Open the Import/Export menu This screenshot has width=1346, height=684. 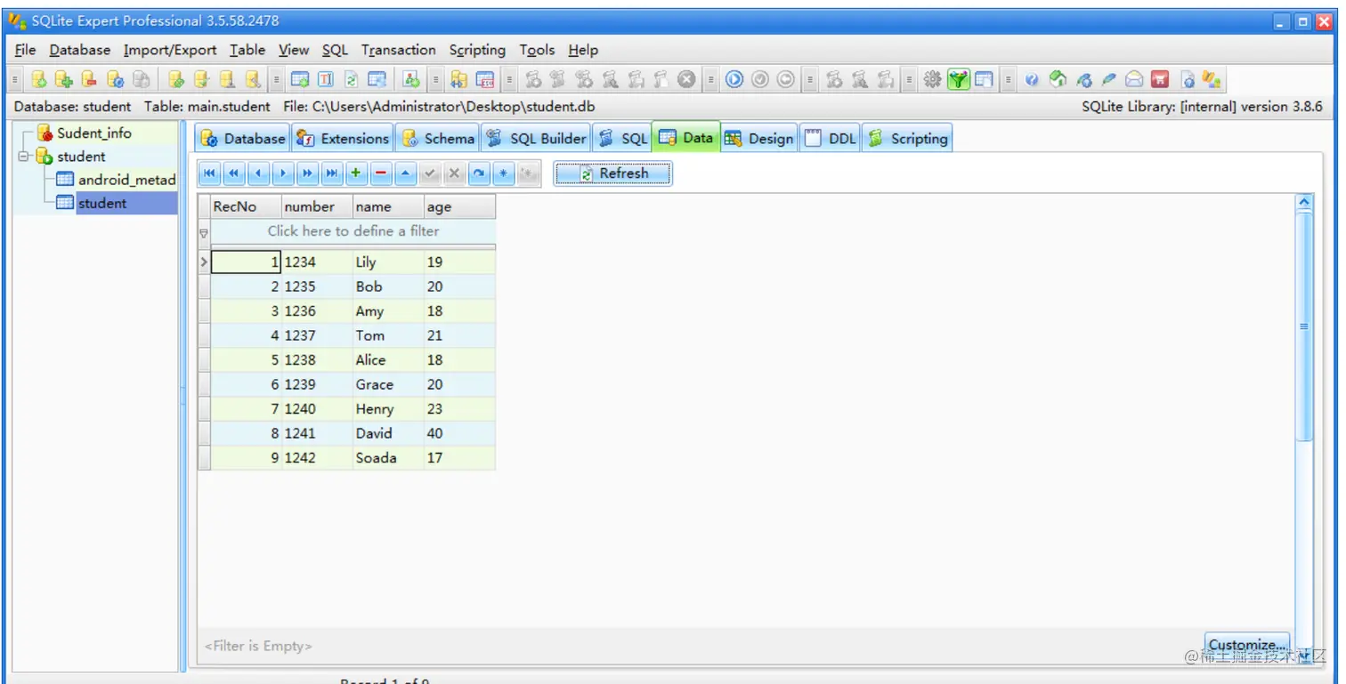(x=170, y=50)
